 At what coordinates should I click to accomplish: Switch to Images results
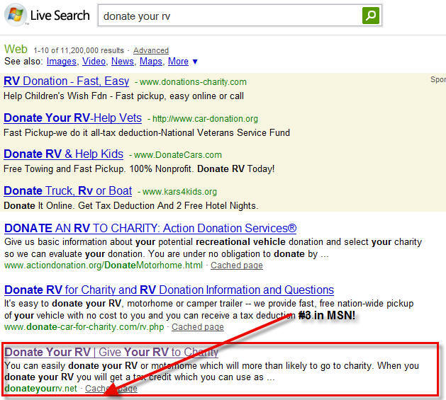point(62,62)
